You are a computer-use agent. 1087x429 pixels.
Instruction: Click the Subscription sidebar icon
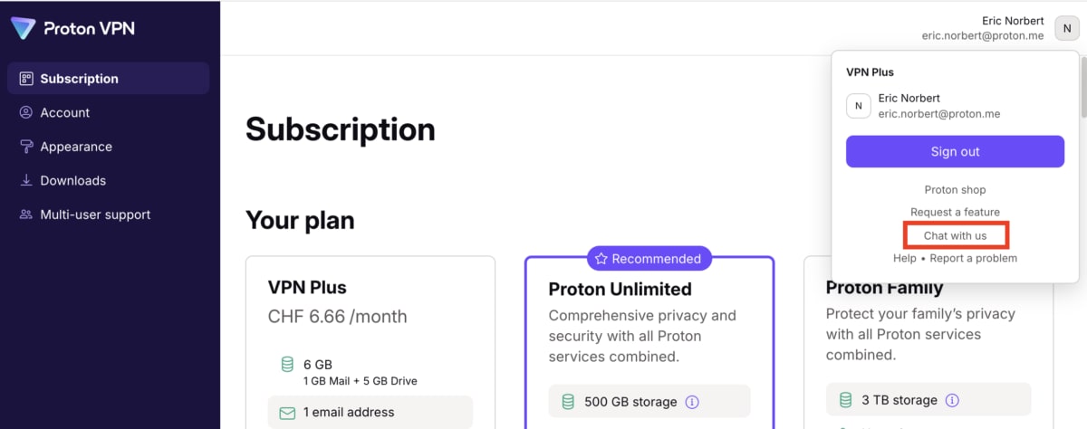click(x=26, y=79)
